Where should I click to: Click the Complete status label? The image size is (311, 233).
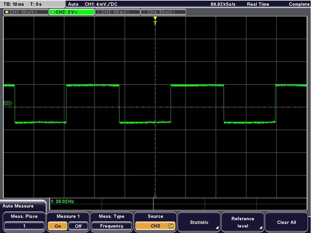[299, 4]
